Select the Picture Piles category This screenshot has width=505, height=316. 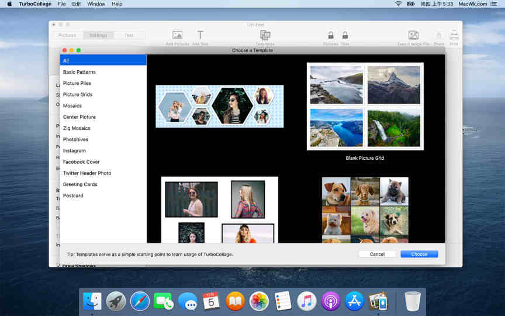coord(103,83)
